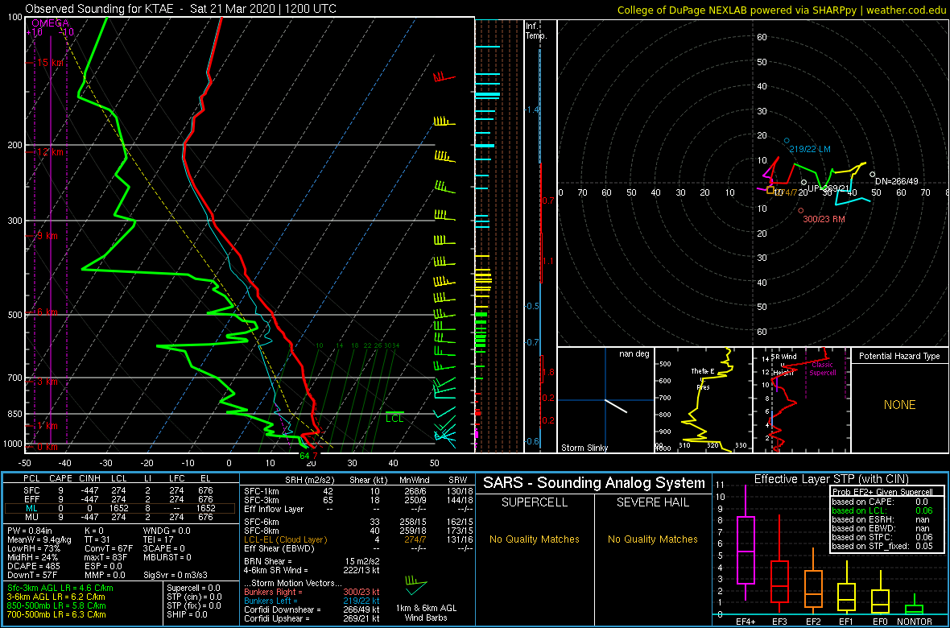Click 'No Quality Matches' under SEVERE HAIL

(654, 539)
